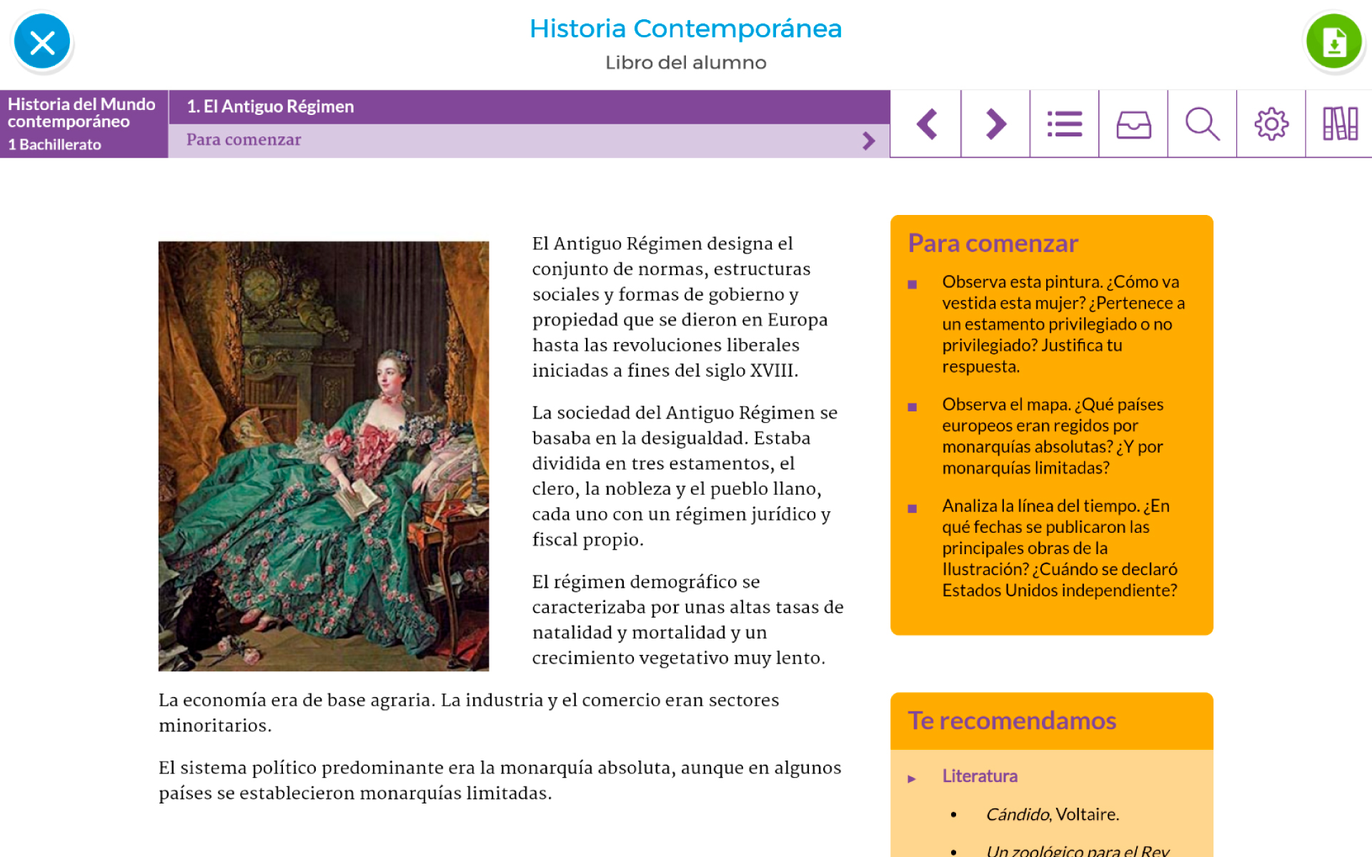Click paragraph starting 'El Antiguo Régimen designa'

(x=680, y=307)
